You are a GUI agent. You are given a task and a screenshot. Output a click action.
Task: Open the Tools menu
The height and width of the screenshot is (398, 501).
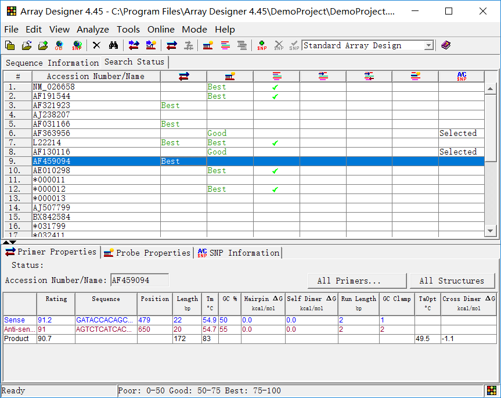(128, 30)
